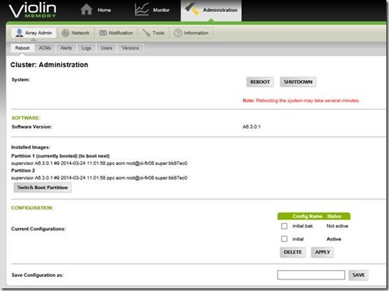Click the SHUTDOWN button
This screenshot has width=389, height=291.
(298, 82)
